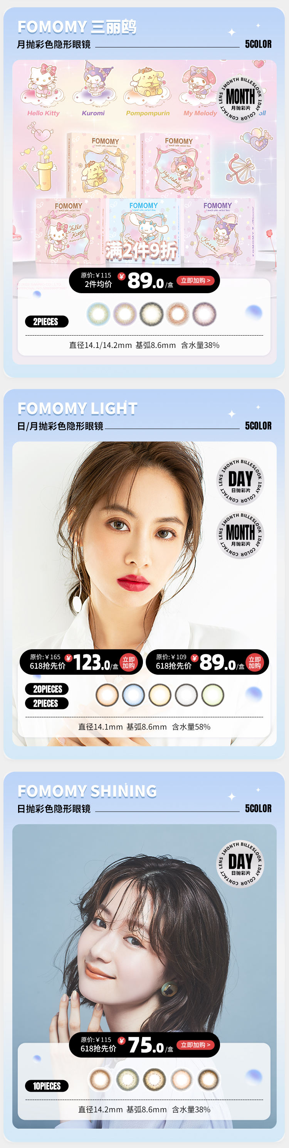Pick the dark gray lens in Sanrio row

151,314
